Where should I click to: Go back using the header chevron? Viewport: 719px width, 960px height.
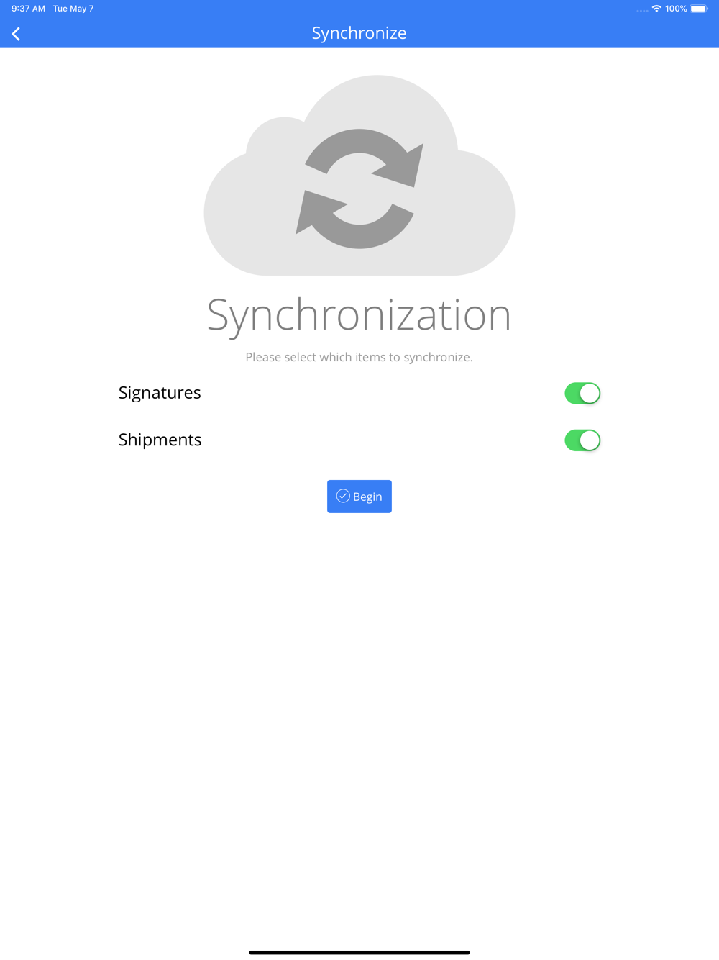point(16,33)
